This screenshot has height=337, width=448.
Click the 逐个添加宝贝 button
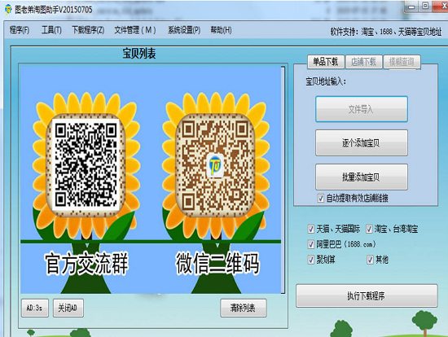(x=362, y=142)
